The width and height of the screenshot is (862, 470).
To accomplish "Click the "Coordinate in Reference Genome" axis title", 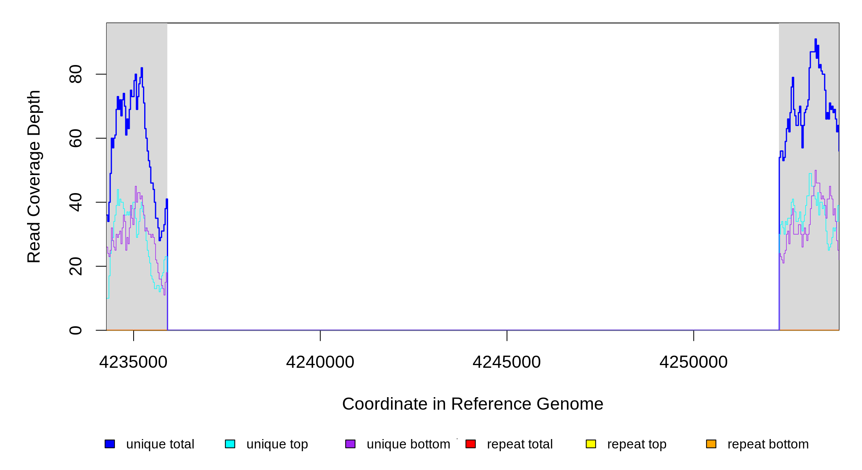I will pyautogui.click(x=473, y=404).
